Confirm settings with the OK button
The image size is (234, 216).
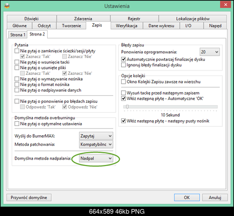coord(187,197)
